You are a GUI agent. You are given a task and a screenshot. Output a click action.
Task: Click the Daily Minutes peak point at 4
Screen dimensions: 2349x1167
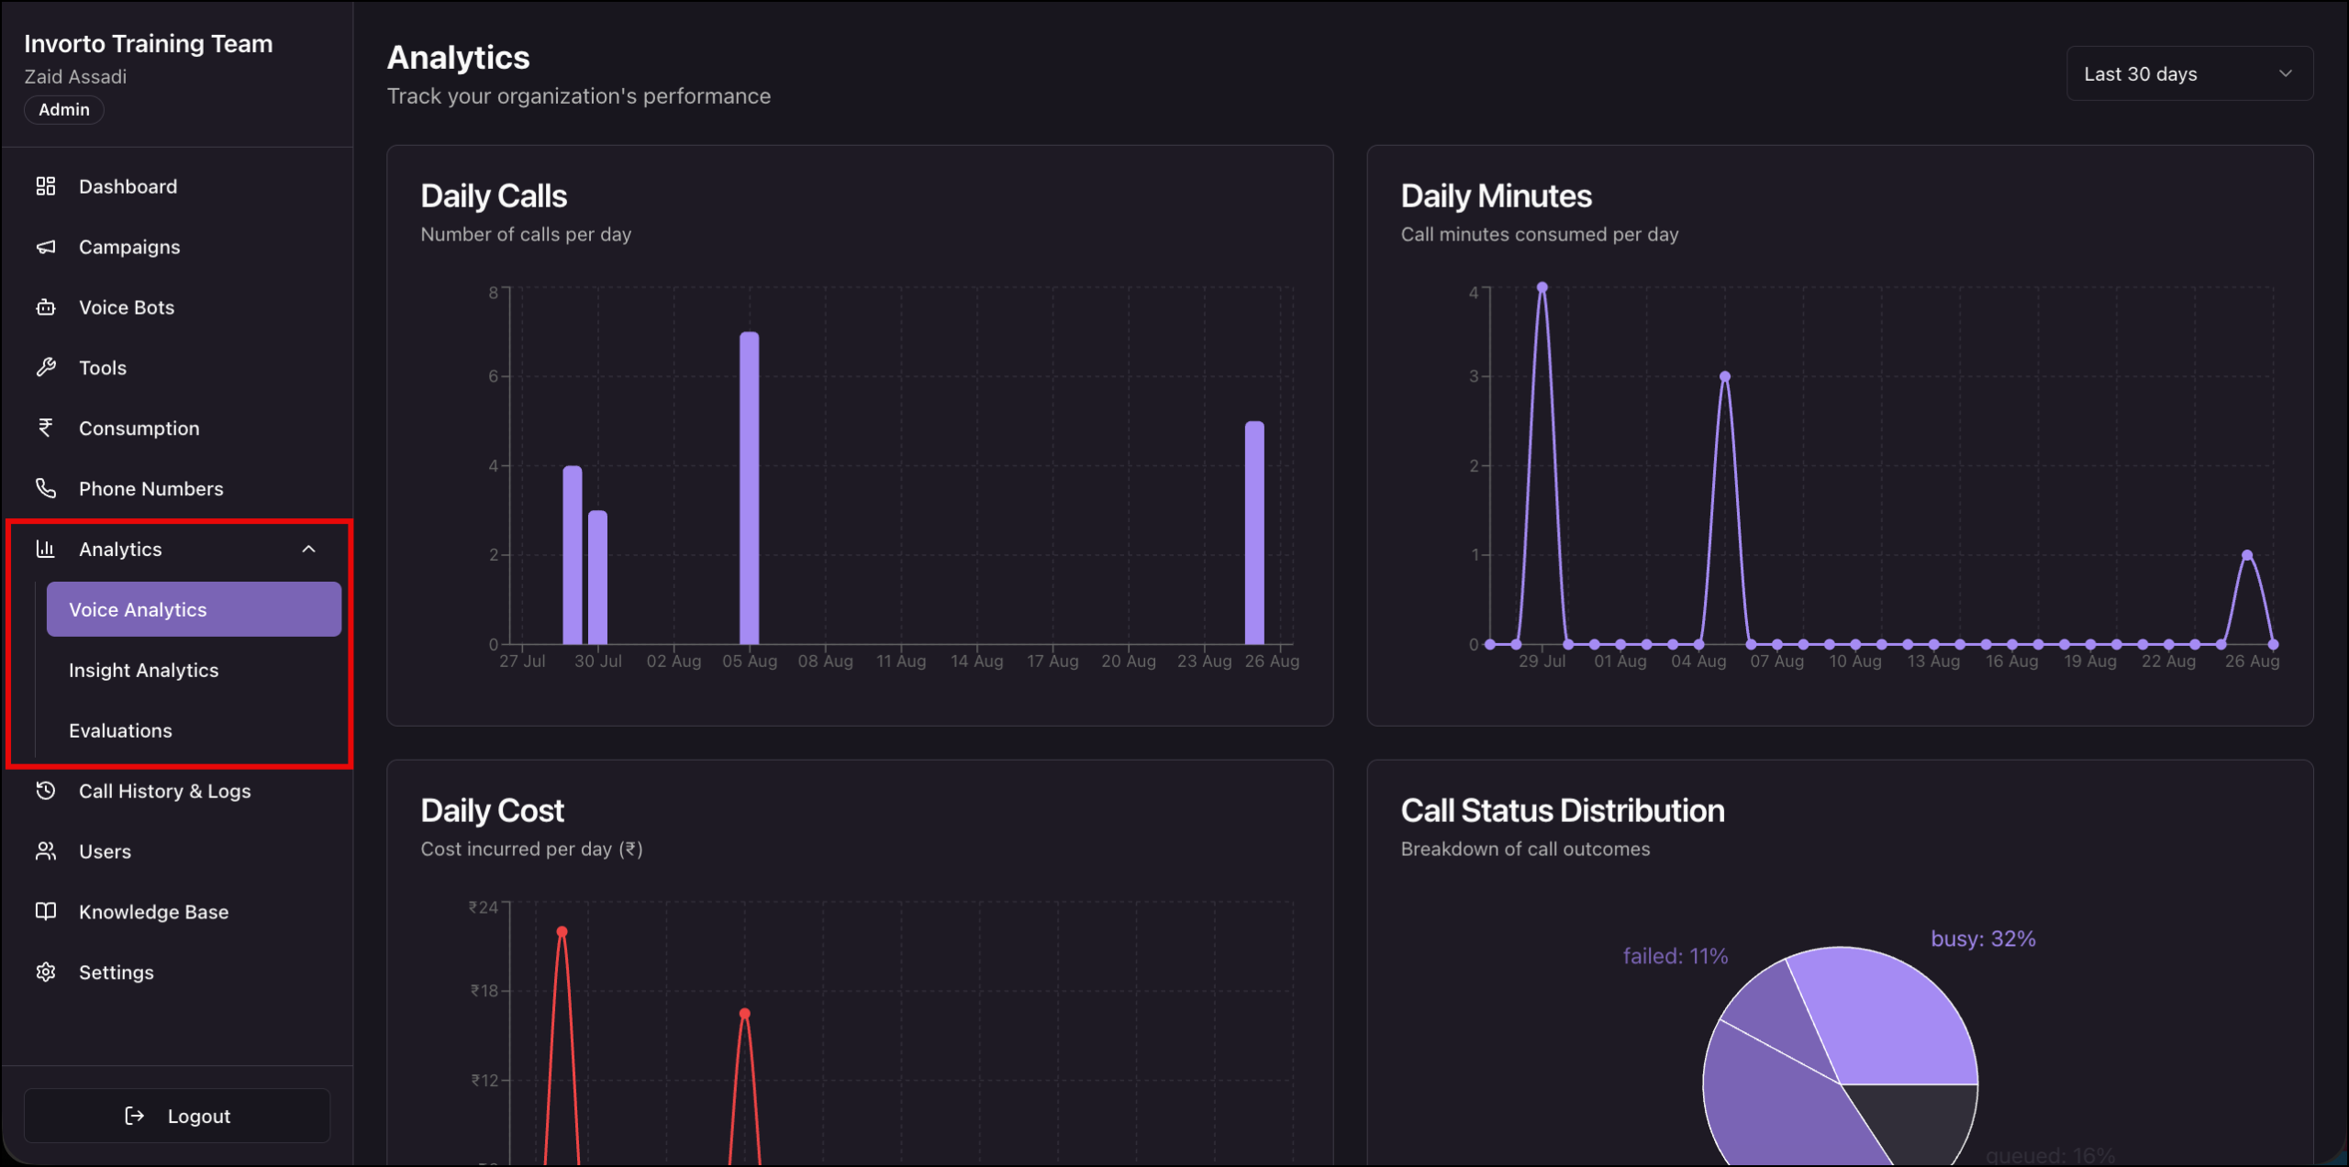1542,287
